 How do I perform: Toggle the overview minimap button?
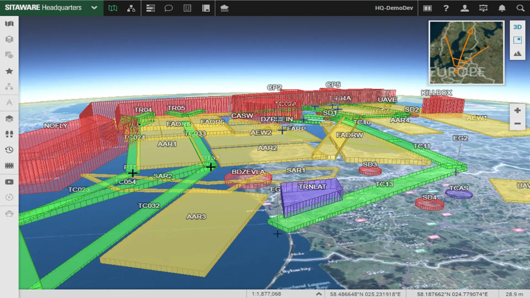[x=517, y=40]
